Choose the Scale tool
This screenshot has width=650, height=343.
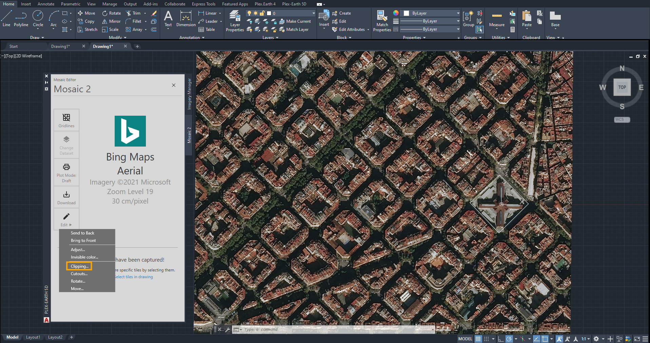pos(111,30)
